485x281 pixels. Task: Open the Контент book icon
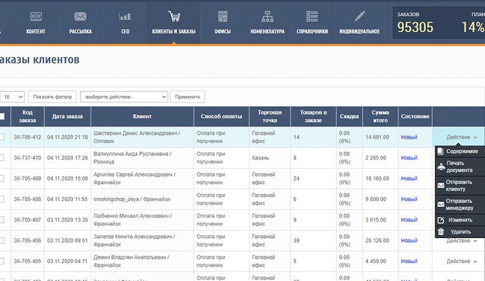click(x=36, y=17)
